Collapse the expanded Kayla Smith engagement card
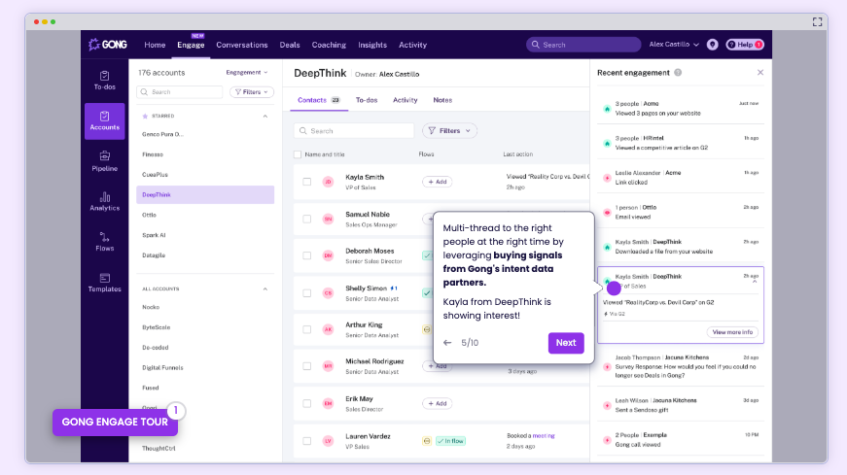The image size is (847, 475). (755, 282)
